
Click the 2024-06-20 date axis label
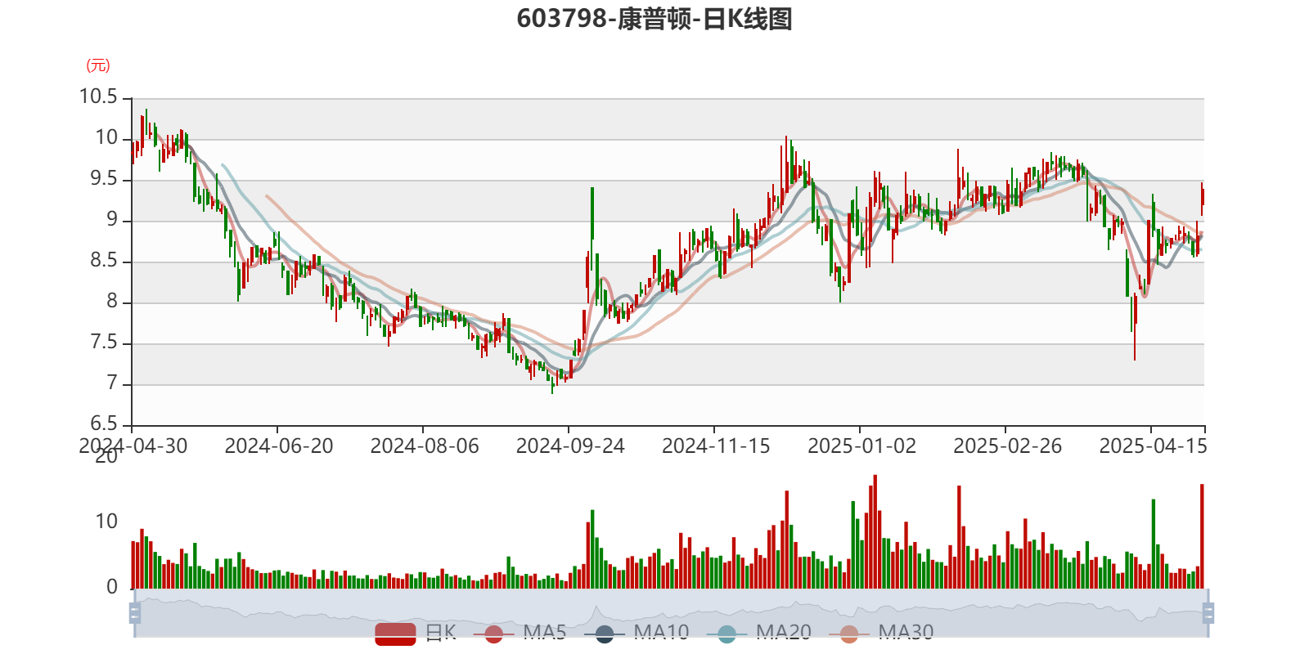279,446
